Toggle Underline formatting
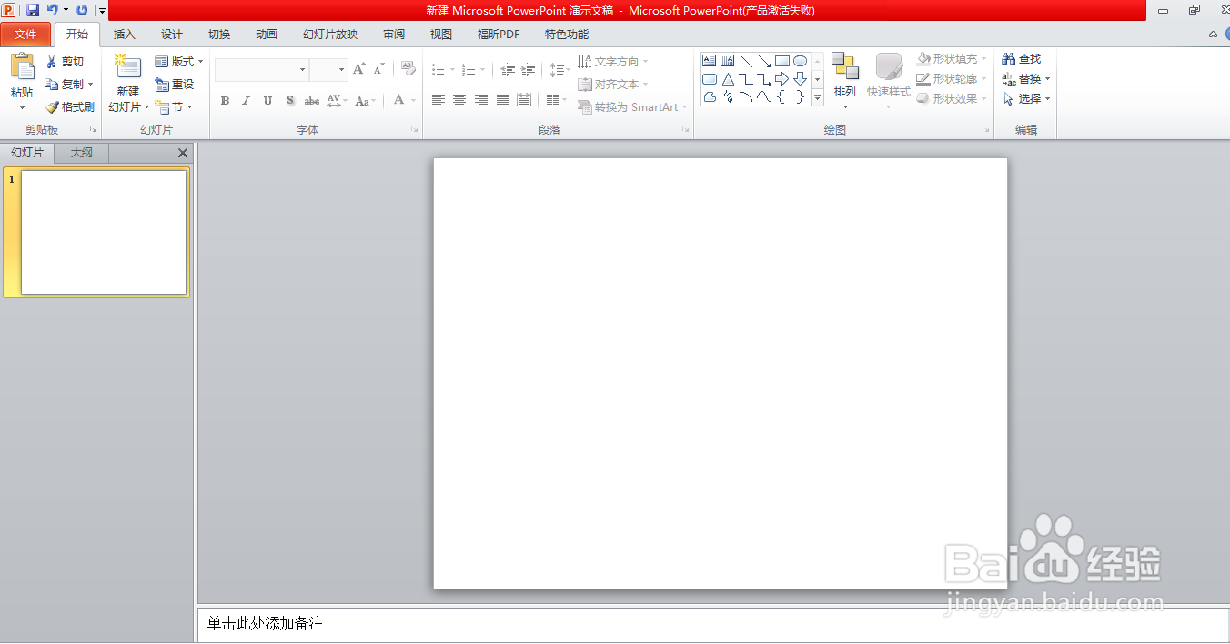The width and height of the screenshot is (1230, 644). [x=267, y=101]
